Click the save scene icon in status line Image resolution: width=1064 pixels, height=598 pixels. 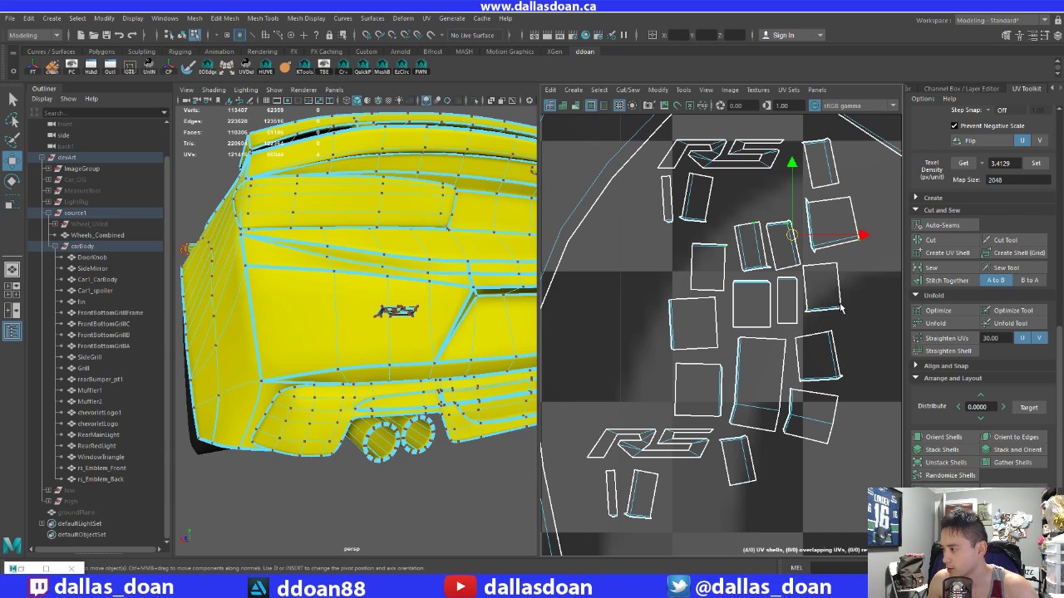[106, 35]
